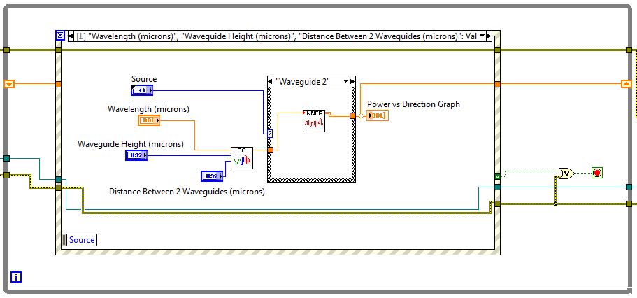
Task: Click the loop iteration terminal i
Action: tap(16, 277)
